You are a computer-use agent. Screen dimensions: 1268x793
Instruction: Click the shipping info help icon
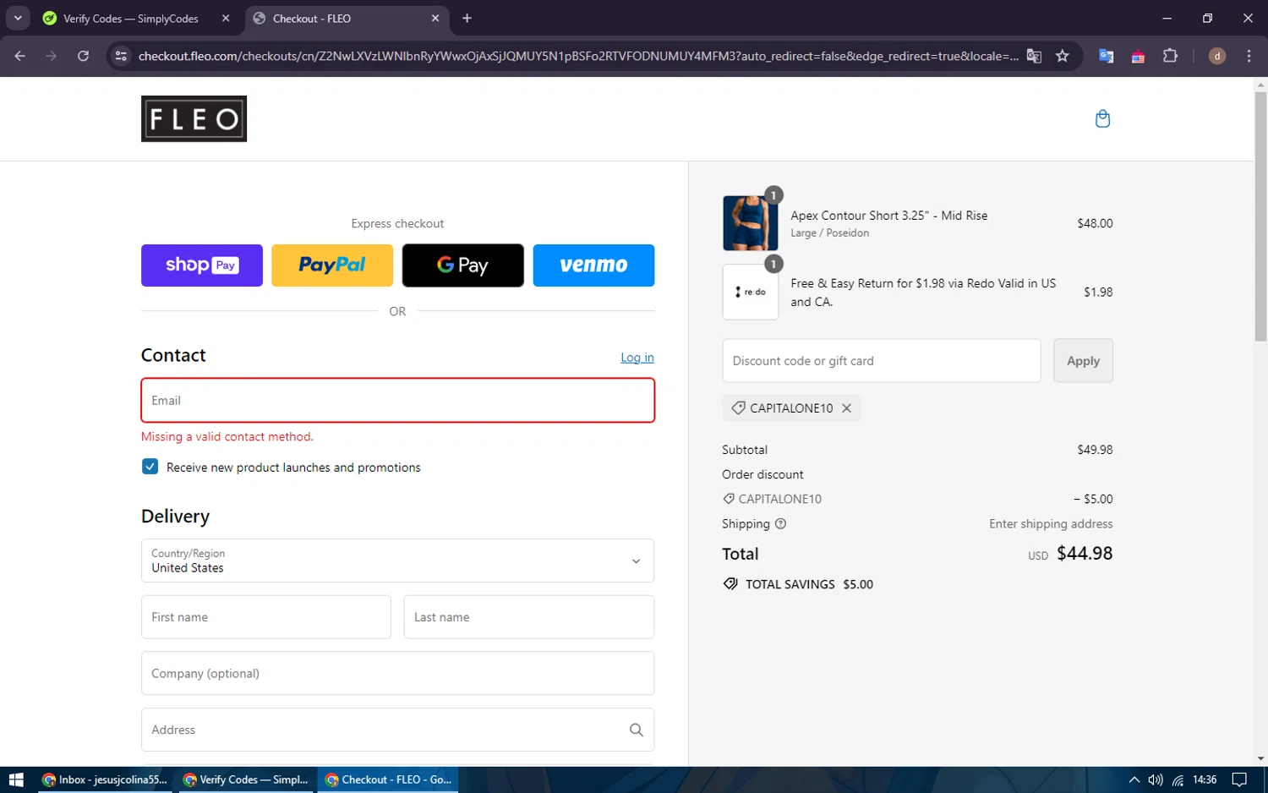coord(780,524)
